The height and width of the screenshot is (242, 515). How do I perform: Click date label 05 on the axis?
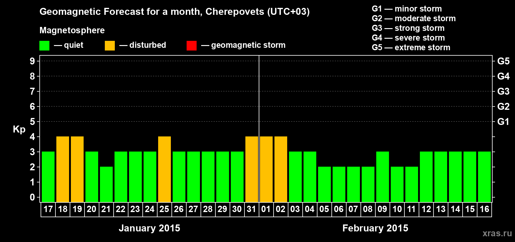point(324,209)
